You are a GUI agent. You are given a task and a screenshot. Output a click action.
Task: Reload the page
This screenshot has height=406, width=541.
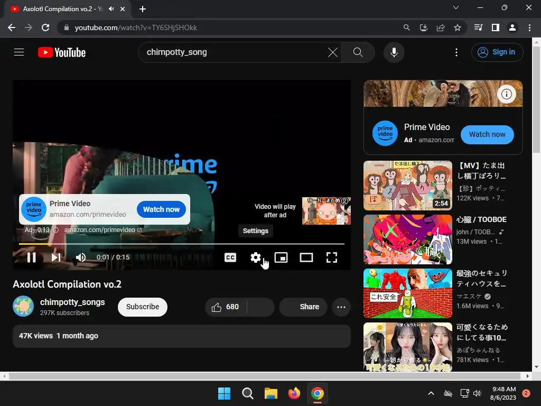click(x=45, y=27)
